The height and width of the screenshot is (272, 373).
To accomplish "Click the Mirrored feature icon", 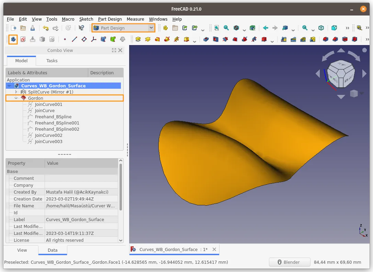I will point(284,39).
